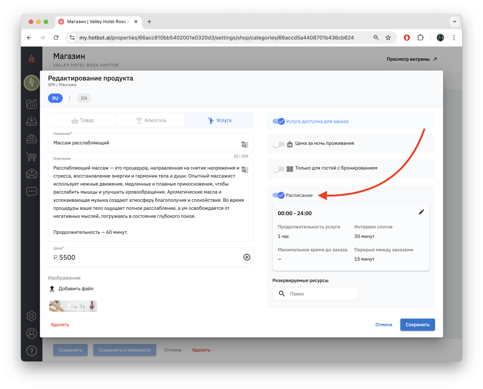Open the inbox download tray icon in sidebar
Image resolution: width=483 pixels, height=389 pixels.
pyautogui.click(x=32, y=121)
